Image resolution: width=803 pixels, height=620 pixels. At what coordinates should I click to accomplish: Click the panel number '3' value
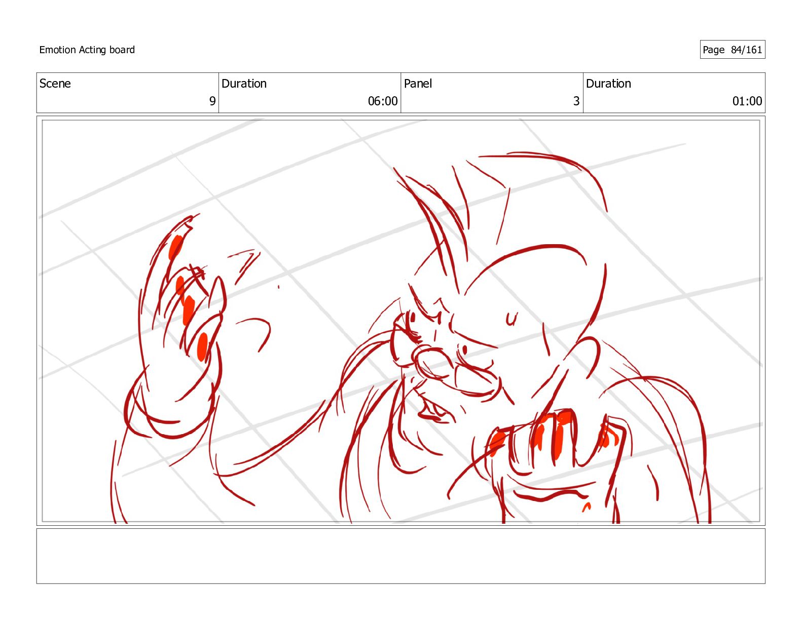(576, 101)
